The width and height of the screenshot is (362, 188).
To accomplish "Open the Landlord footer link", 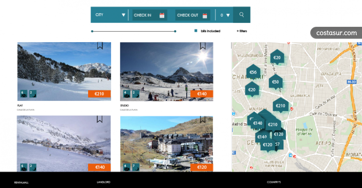I will point(103,182).
